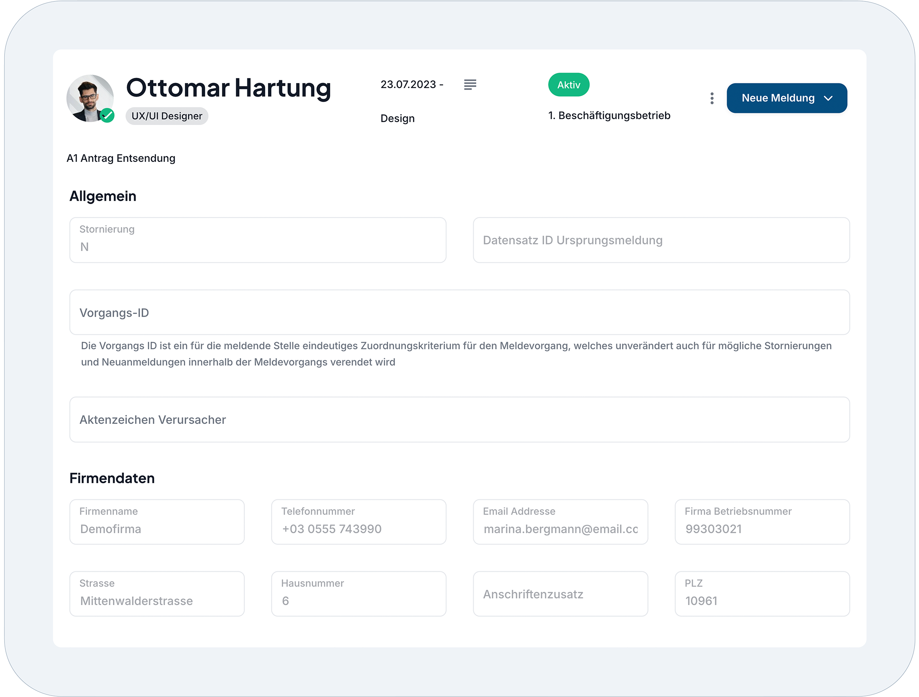This screenshot has height=697, width=919.
Task: Click the 'Allgemein' section heading
Action: 102,196
